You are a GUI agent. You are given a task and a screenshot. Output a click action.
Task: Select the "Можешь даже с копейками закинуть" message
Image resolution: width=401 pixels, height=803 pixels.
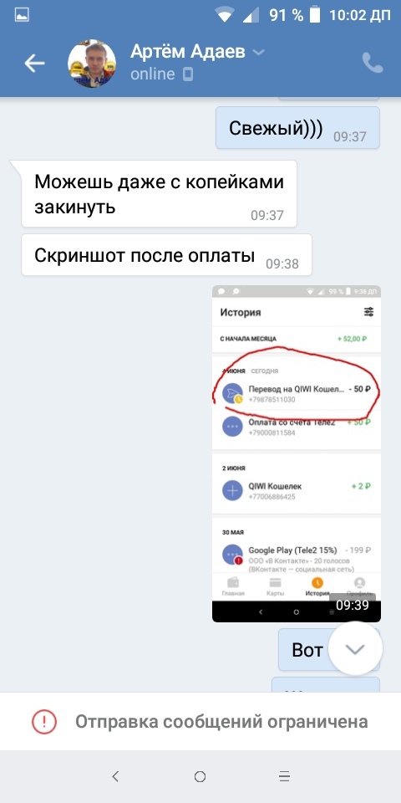coord(159,193)
